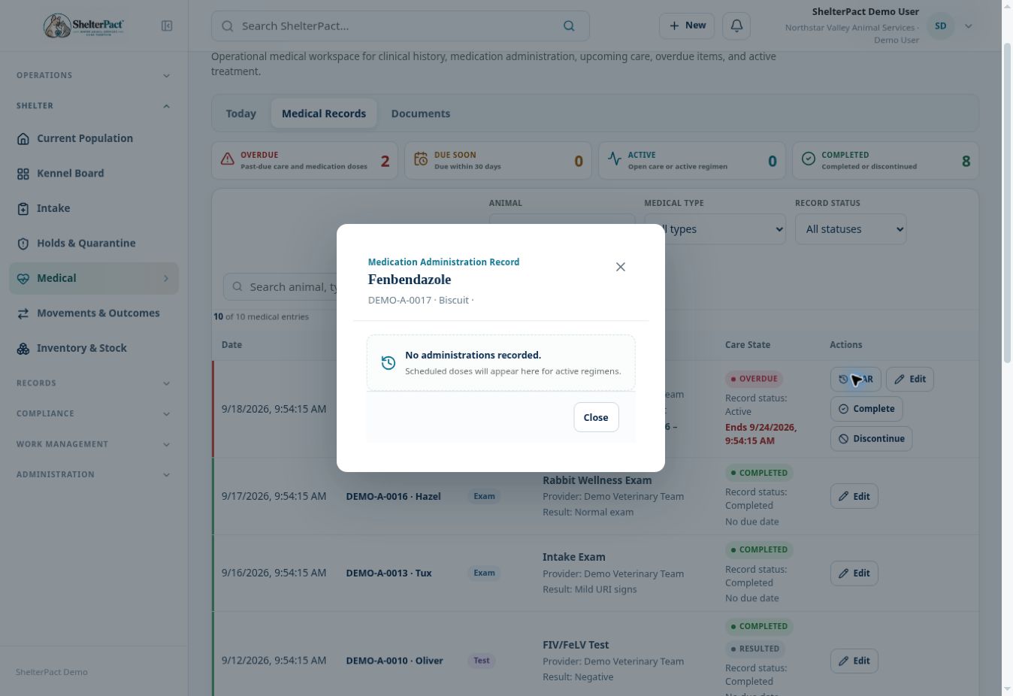
Task: Collapse the sidebar using the panel icon
Action: click(x=167, y=26)
